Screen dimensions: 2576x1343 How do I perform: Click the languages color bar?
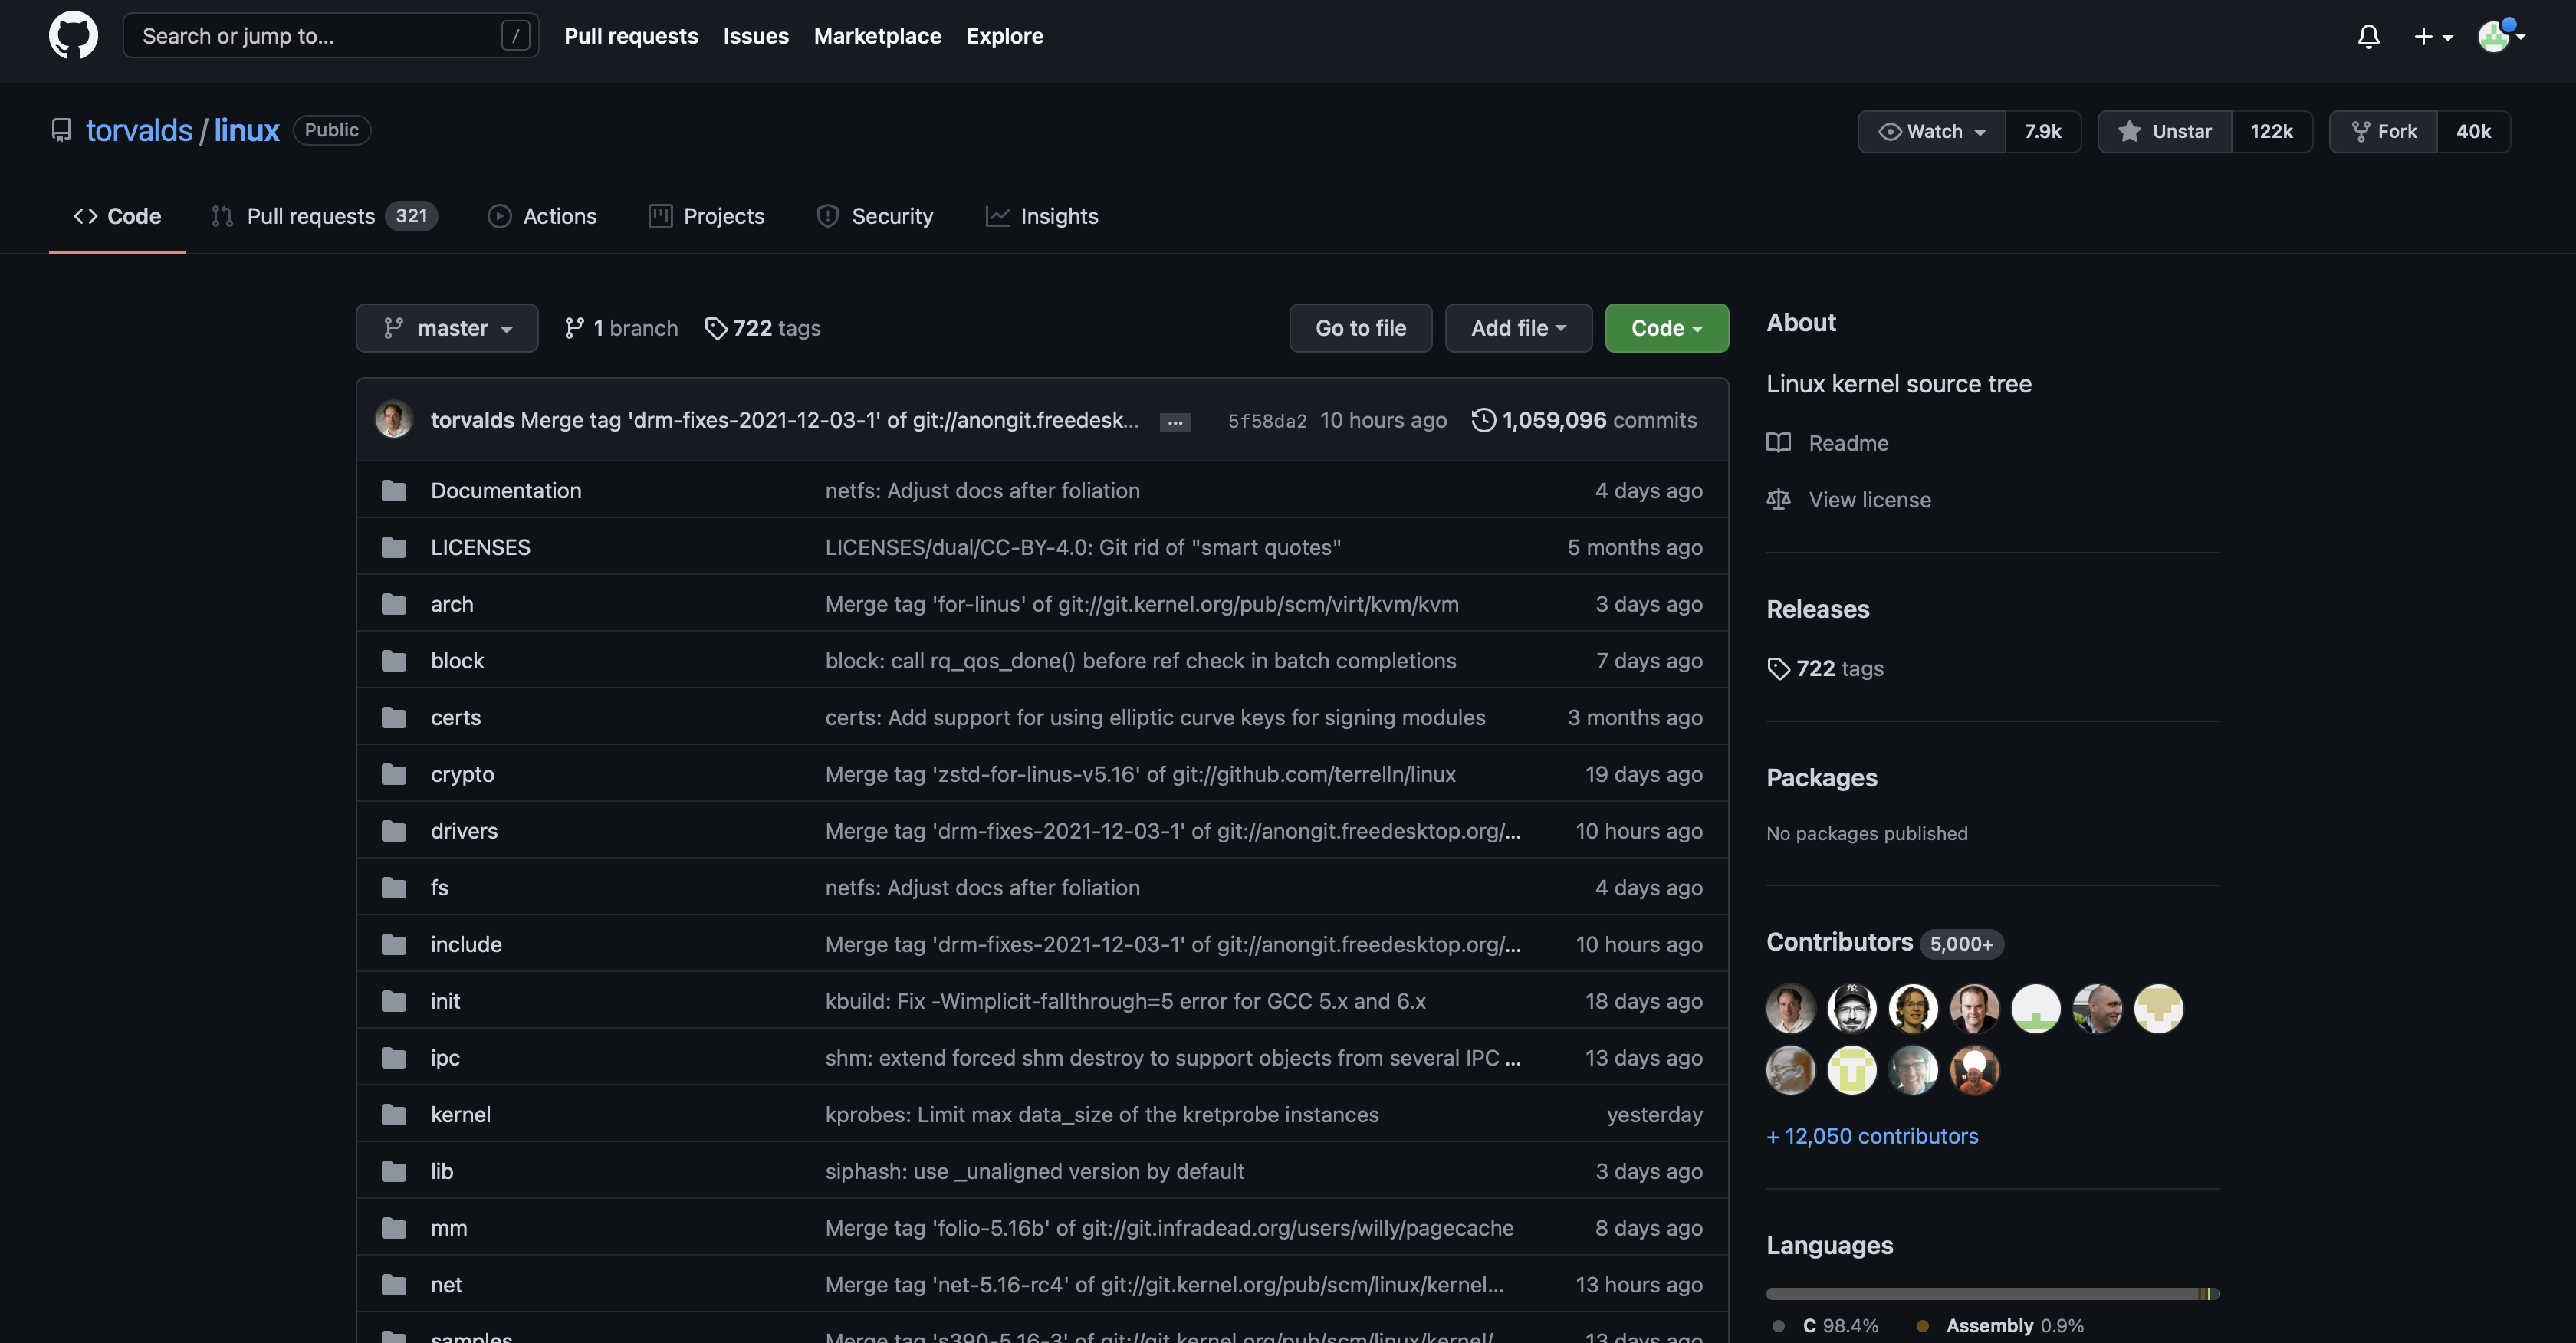(x=1992, y=1294)
